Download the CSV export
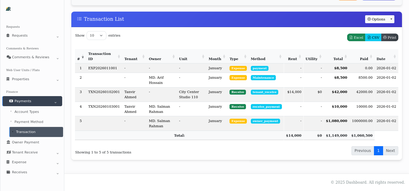The height and width of the screenshot is (191, 409). click(373, 37)
